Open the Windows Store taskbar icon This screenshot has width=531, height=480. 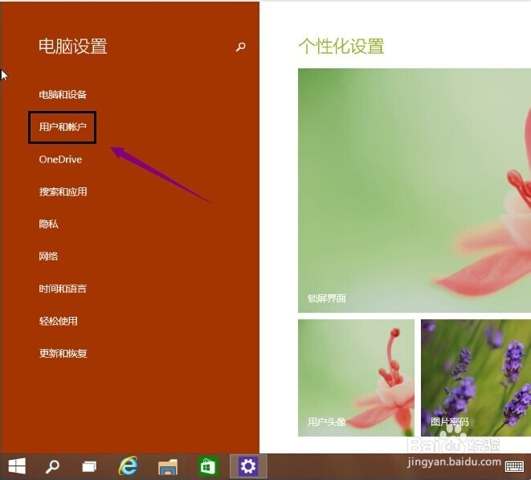click(207, 466)
